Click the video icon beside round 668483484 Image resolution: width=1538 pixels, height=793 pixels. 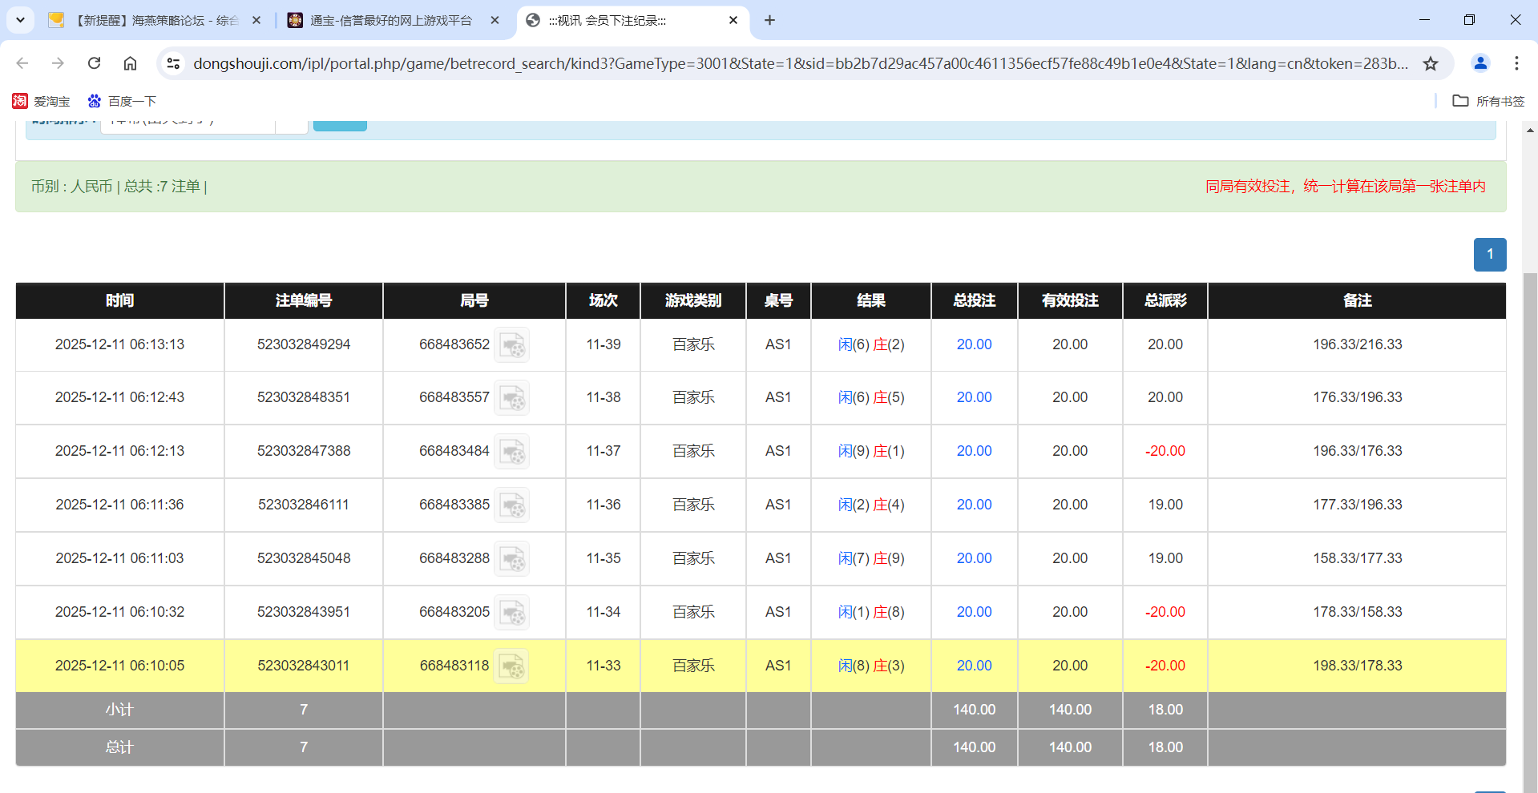click(513, 451)
